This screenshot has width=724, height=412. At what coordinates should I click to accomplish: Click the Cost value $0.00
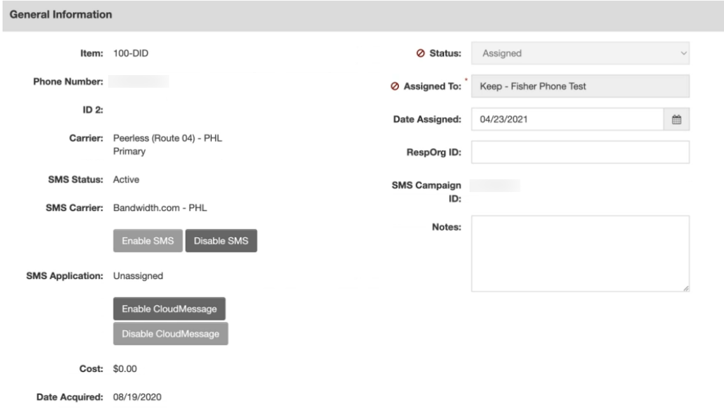tap(125, 369)
